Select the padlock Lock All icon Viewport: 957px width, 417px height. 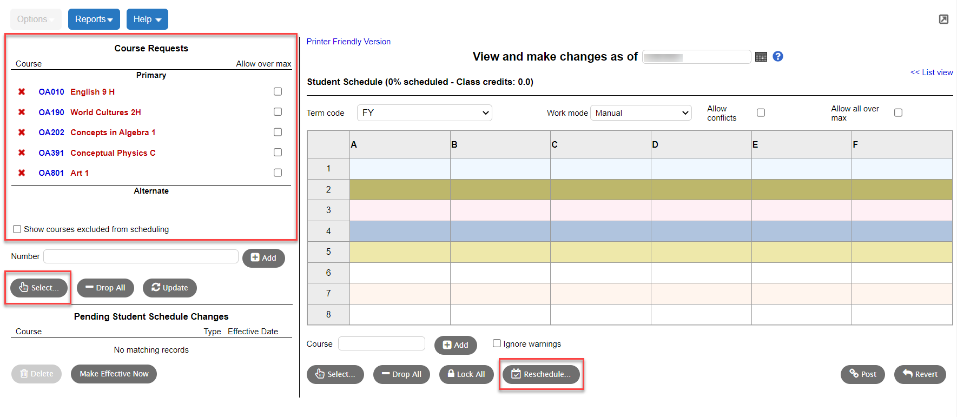(451, 374)
